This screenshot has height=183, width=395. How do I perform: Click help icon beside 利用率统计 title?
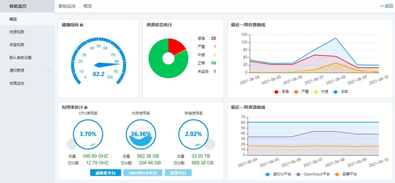pos(86,107)
